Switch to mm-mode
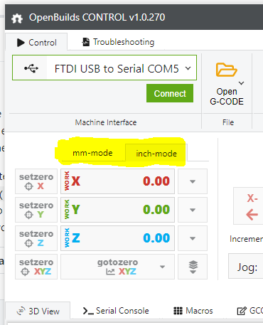Screen dimensions: 263x325 [92, 153]
